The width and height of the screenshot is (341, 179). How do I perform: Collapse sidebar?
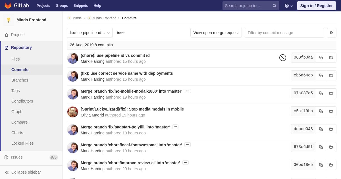pos(23,172)
